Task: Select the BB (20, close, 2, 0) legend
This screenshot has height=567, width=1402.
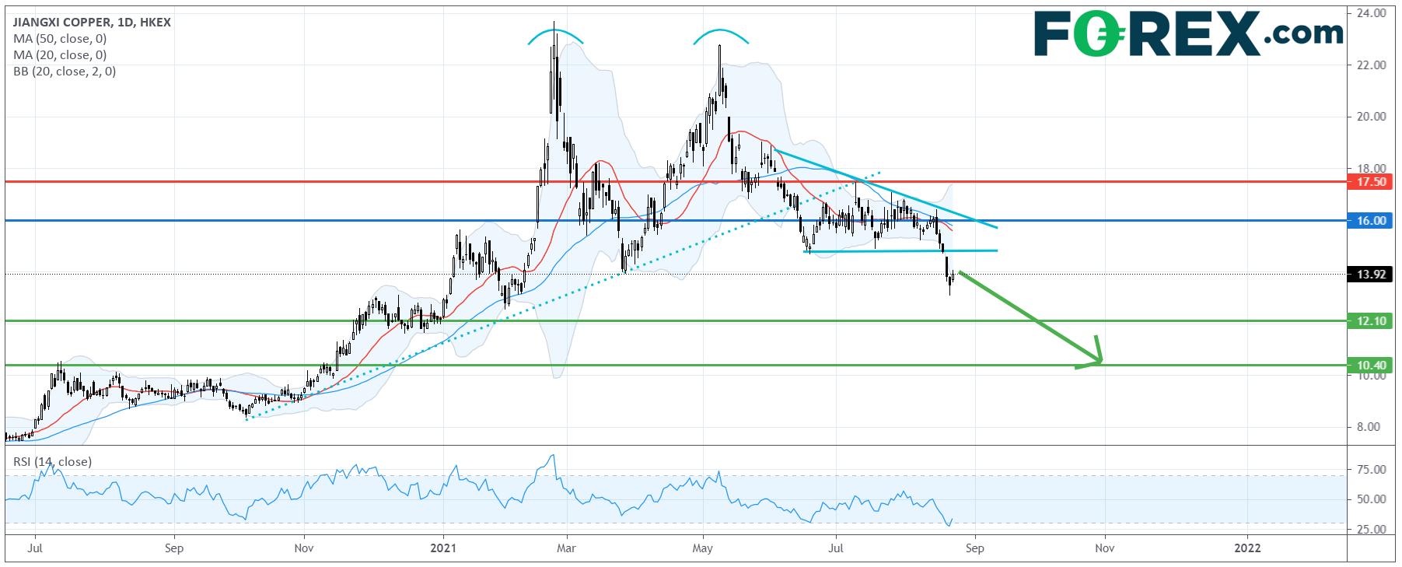Action: pyautogui.click(x=65, y=72)
